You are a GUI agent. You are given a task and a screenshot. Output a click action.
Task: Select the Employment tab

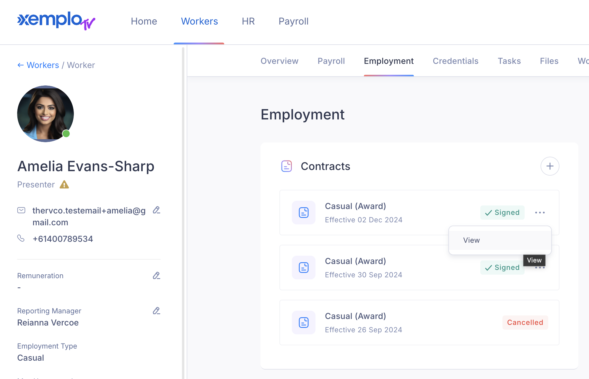pyautogui.click(x=389, y=61)
